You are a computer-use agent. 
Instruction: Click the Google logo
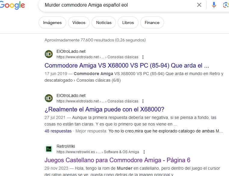[12, 5]
